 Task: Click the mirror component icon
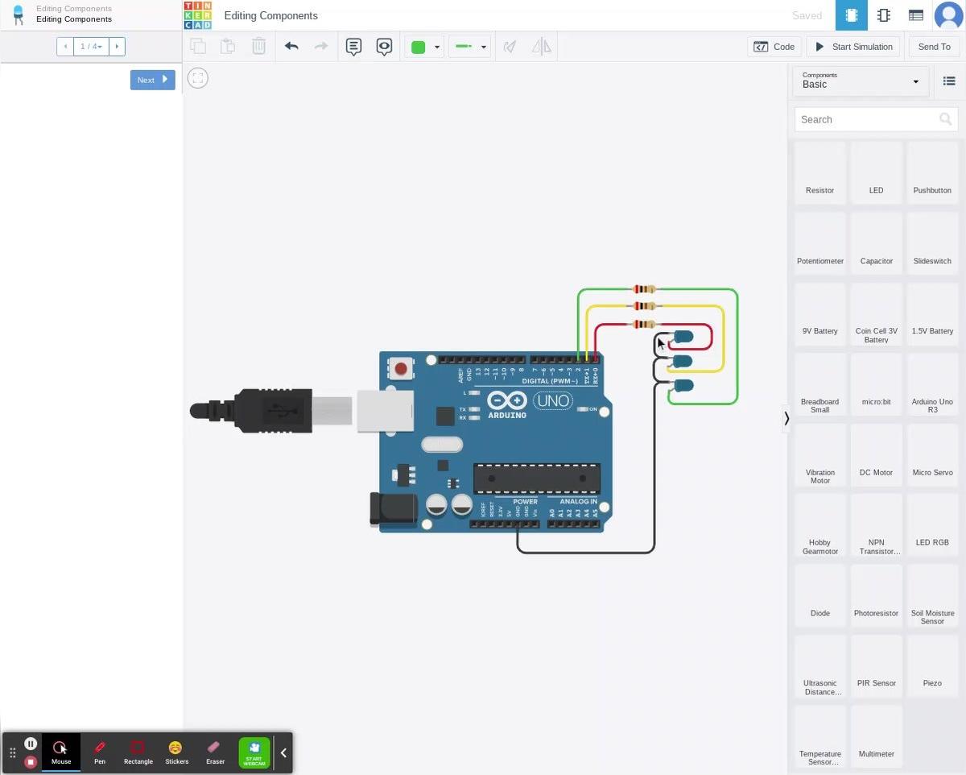542,47
